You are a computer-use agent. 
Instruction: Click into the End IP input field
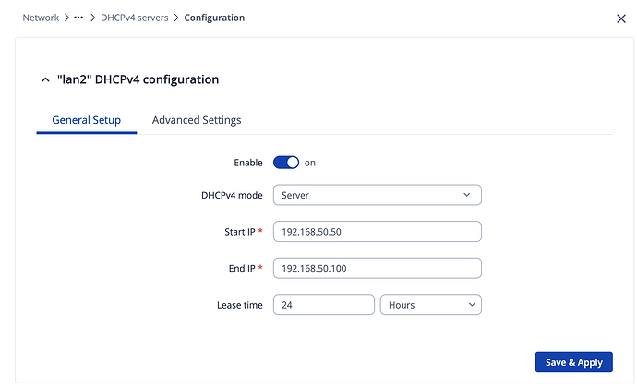click(x=377, y=268)
